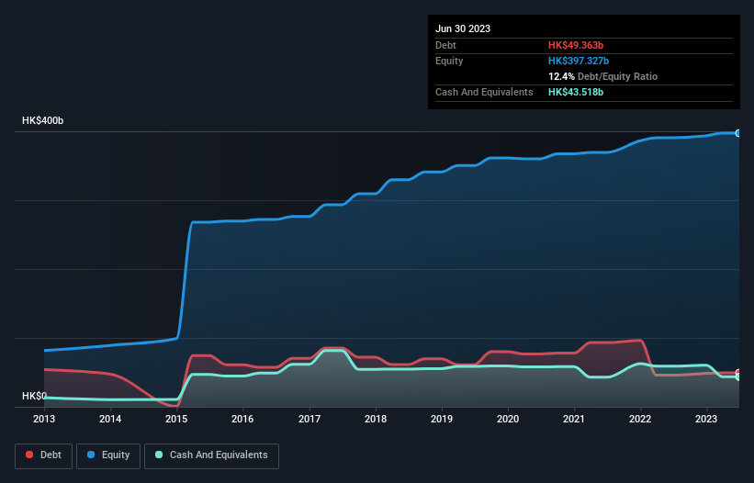Viewport: 754px width, 483px height.
Task: Click the 2023 x-axis label
Action: 706,419
